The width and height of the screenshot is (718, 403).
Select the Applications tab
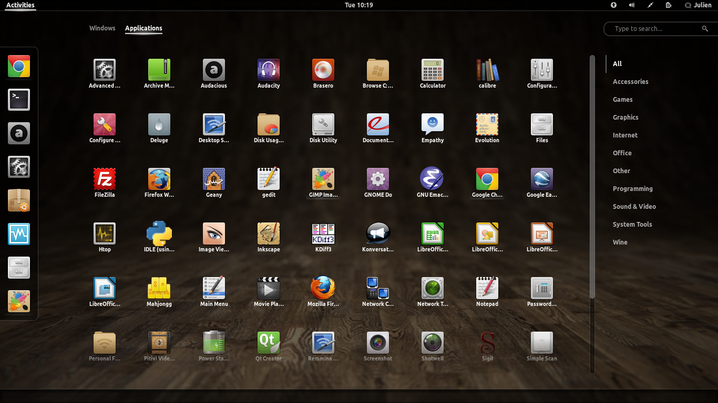pyautogui.click(x=143, y=28)
